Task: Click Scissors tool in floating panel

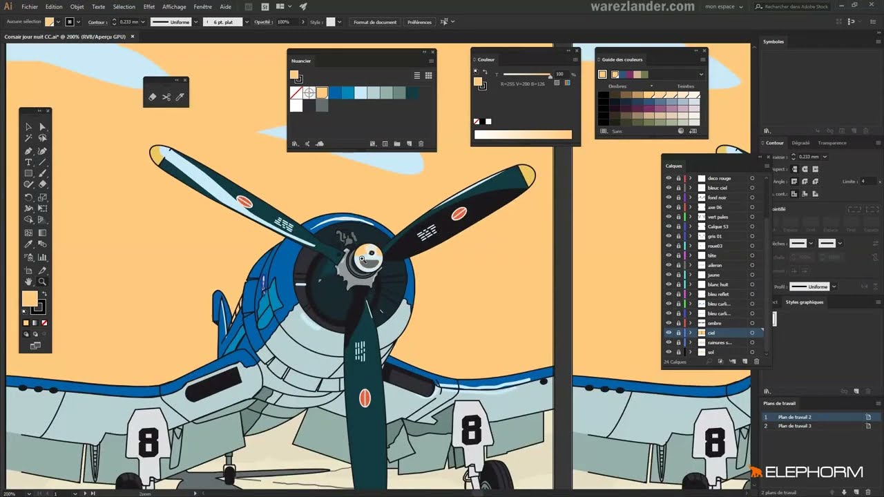Action: [166, 97]
